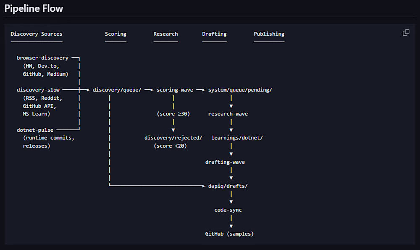Click the browser-discovery text
The width and height of the screenshot is (420, 250).
[42, 58]
